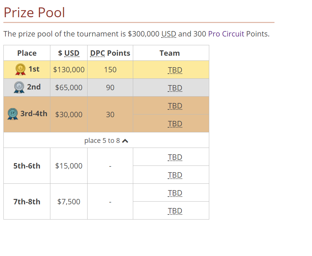Click the $130,000 first place prize cell
The height and width of the screenshot is (256, 312).
point(69,70)
